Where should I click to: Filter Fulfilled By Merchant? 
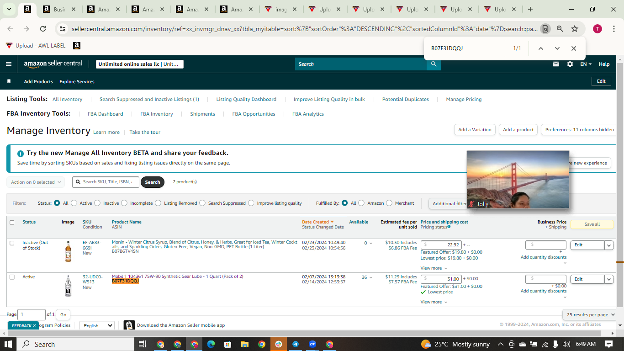[389, 203]
